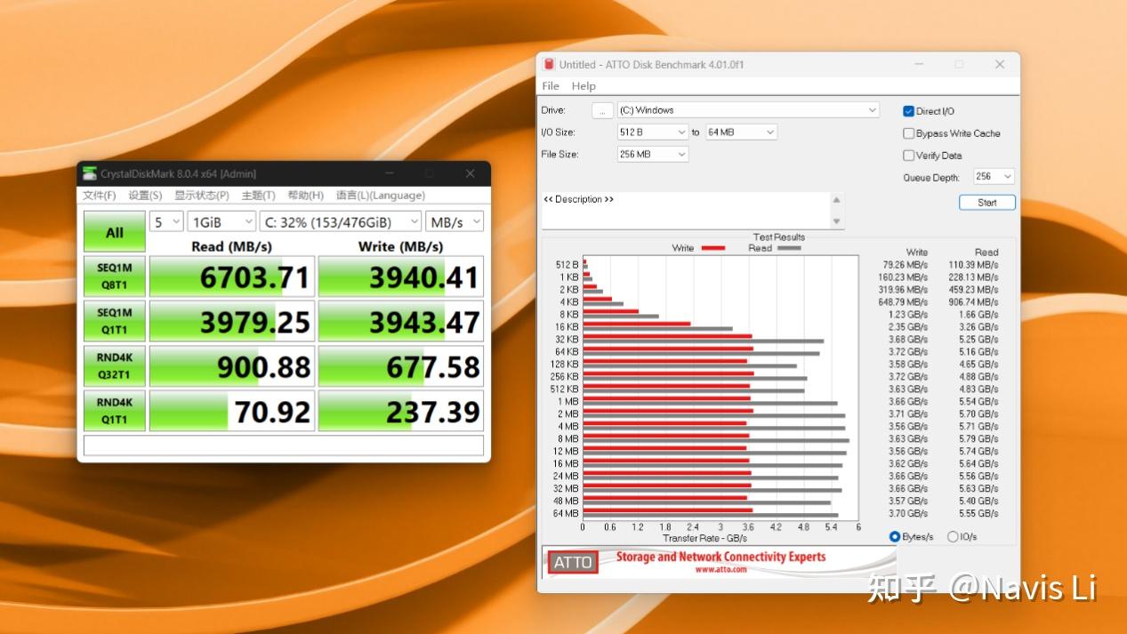Open the www.atto.com link in banner

720,569
